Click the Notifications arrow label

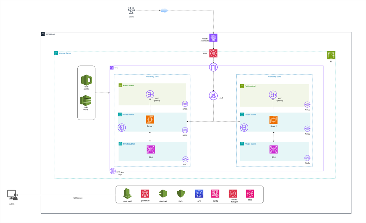point(77,198)
